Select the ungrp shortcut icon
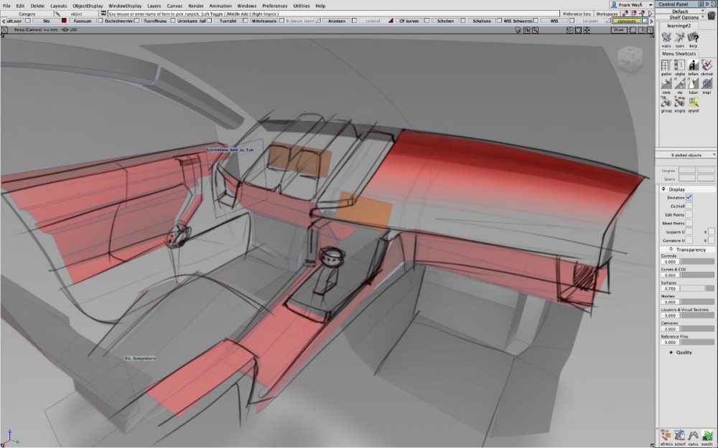This screenshot has height=448, width=718. [x=679, y=103]
